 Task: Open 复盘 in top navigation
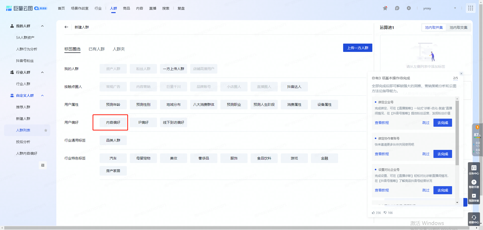coord(181,8)
